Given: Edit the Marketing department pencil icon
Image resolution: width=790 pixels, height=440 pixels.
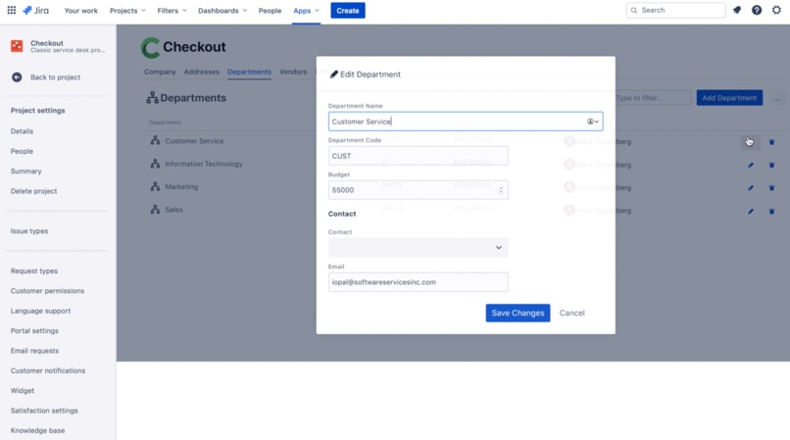Looking at the screenshot, I should tap(750, 188).
